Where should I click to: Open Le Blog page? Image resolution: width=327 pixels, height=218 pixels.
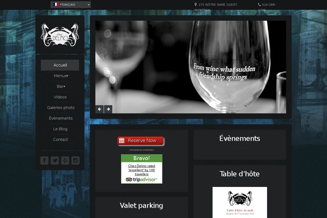(x=60, y=129)
